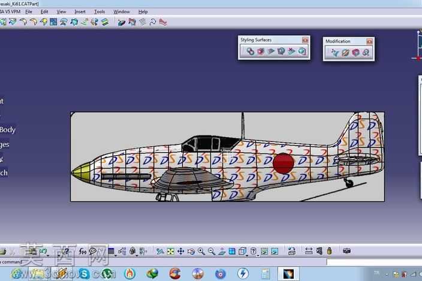The image size is (422, 281).
Task: Expand the Undo dropdown arrow
Action: coord(48,255)
